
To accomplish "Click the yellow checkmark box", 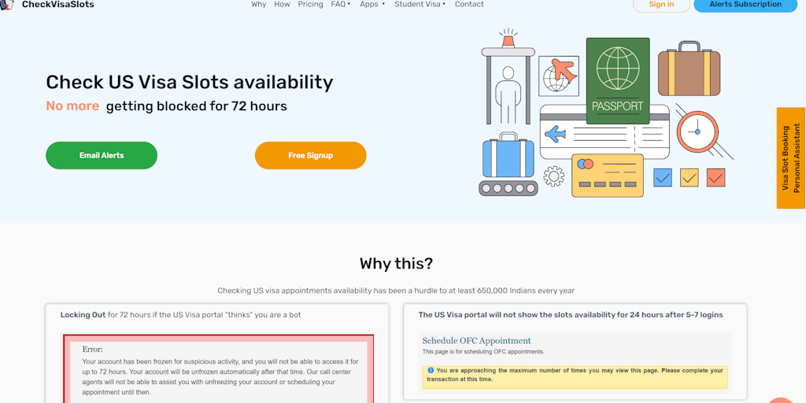I will click(690, 177).
